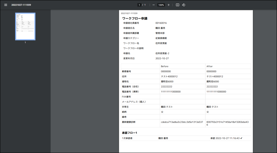Click the 100% zoom level field
Screen dimensions: 277x153
(161, 5)
